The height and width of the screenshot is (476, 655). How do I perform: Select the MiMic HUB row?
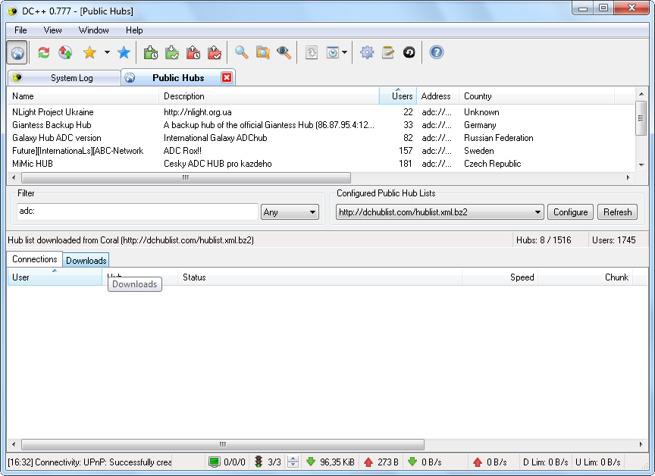[x=321, y=164]
